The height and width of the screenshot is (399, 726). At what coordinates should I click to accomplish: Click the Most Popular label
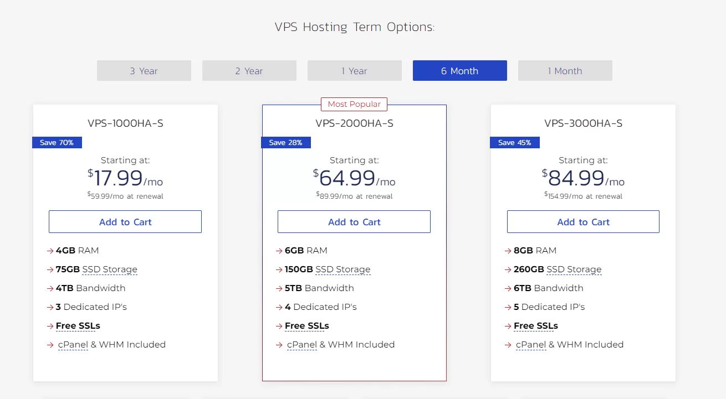[x=354, y=104]
